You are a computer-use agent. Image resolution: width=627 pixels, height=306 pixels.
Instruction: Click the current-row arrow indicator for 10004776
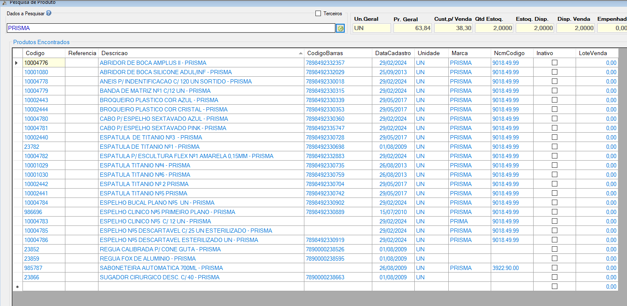17,63
